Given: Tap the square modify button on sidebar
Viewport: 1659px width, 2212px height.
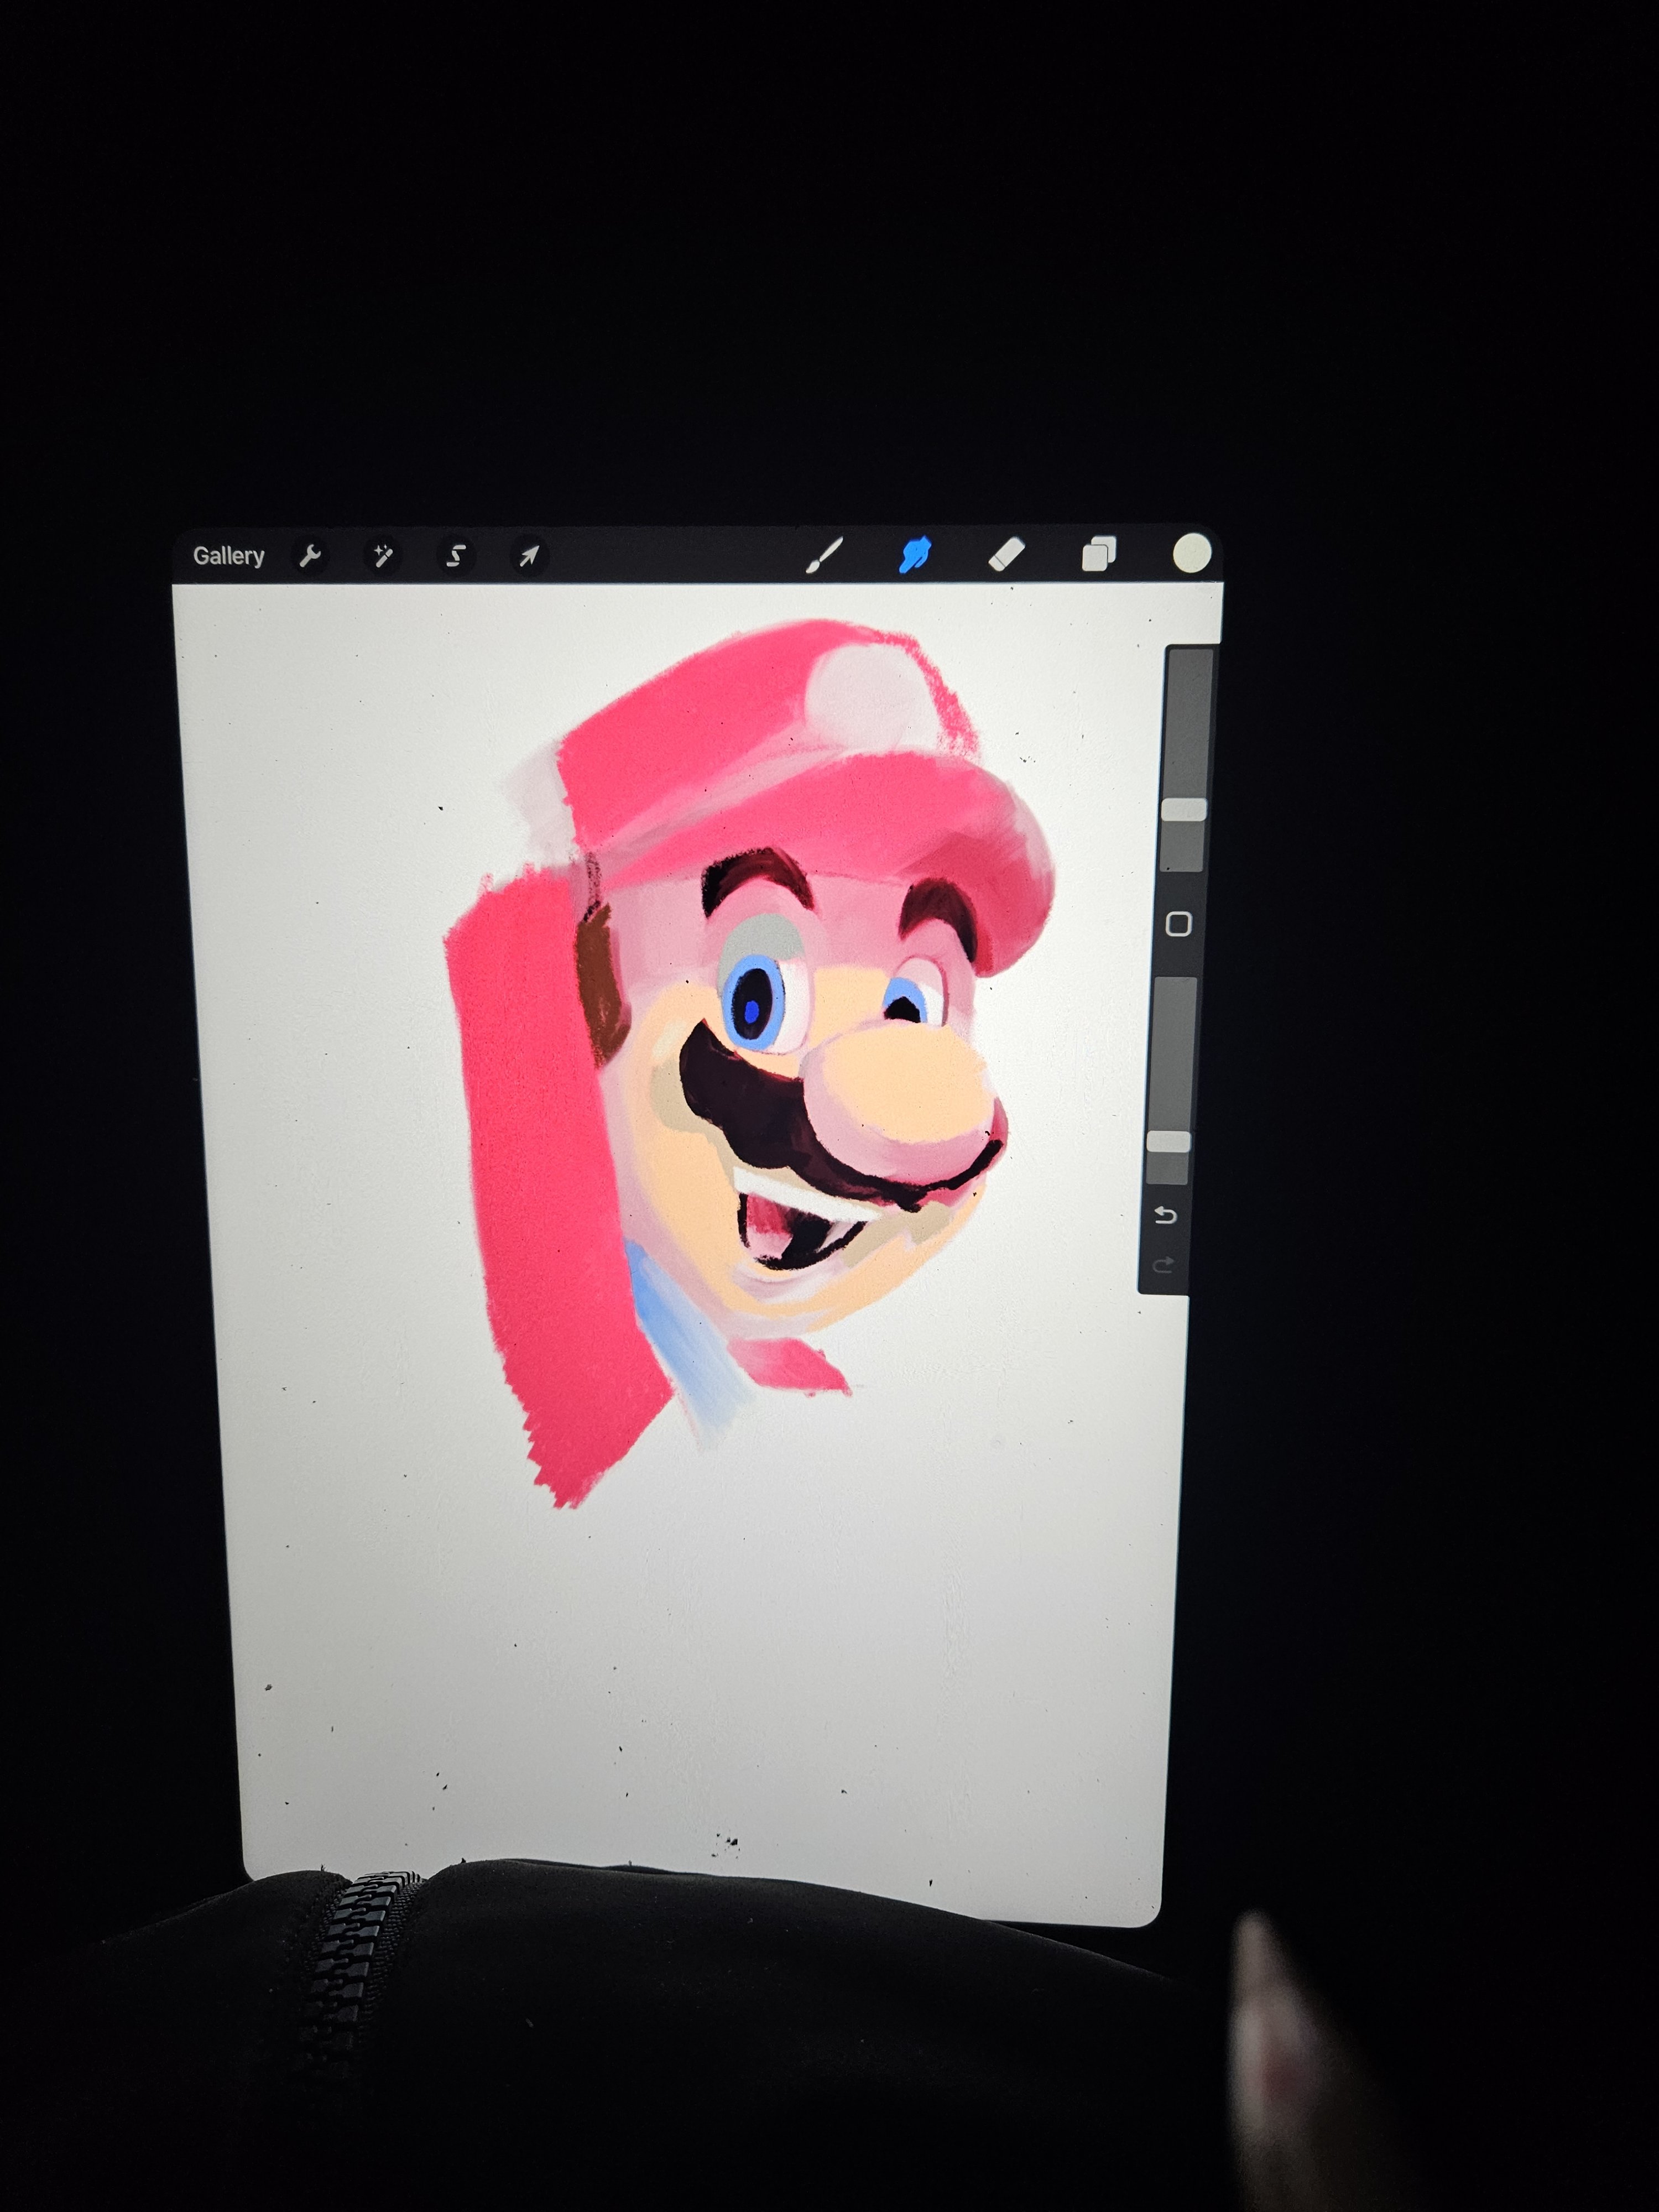Looking at the screenshot, I should [x=1179, y=924].
